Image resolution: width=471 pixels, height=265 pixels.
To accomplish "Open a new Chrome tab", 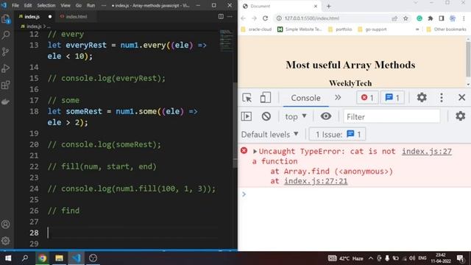I will (x=329, y=6).
